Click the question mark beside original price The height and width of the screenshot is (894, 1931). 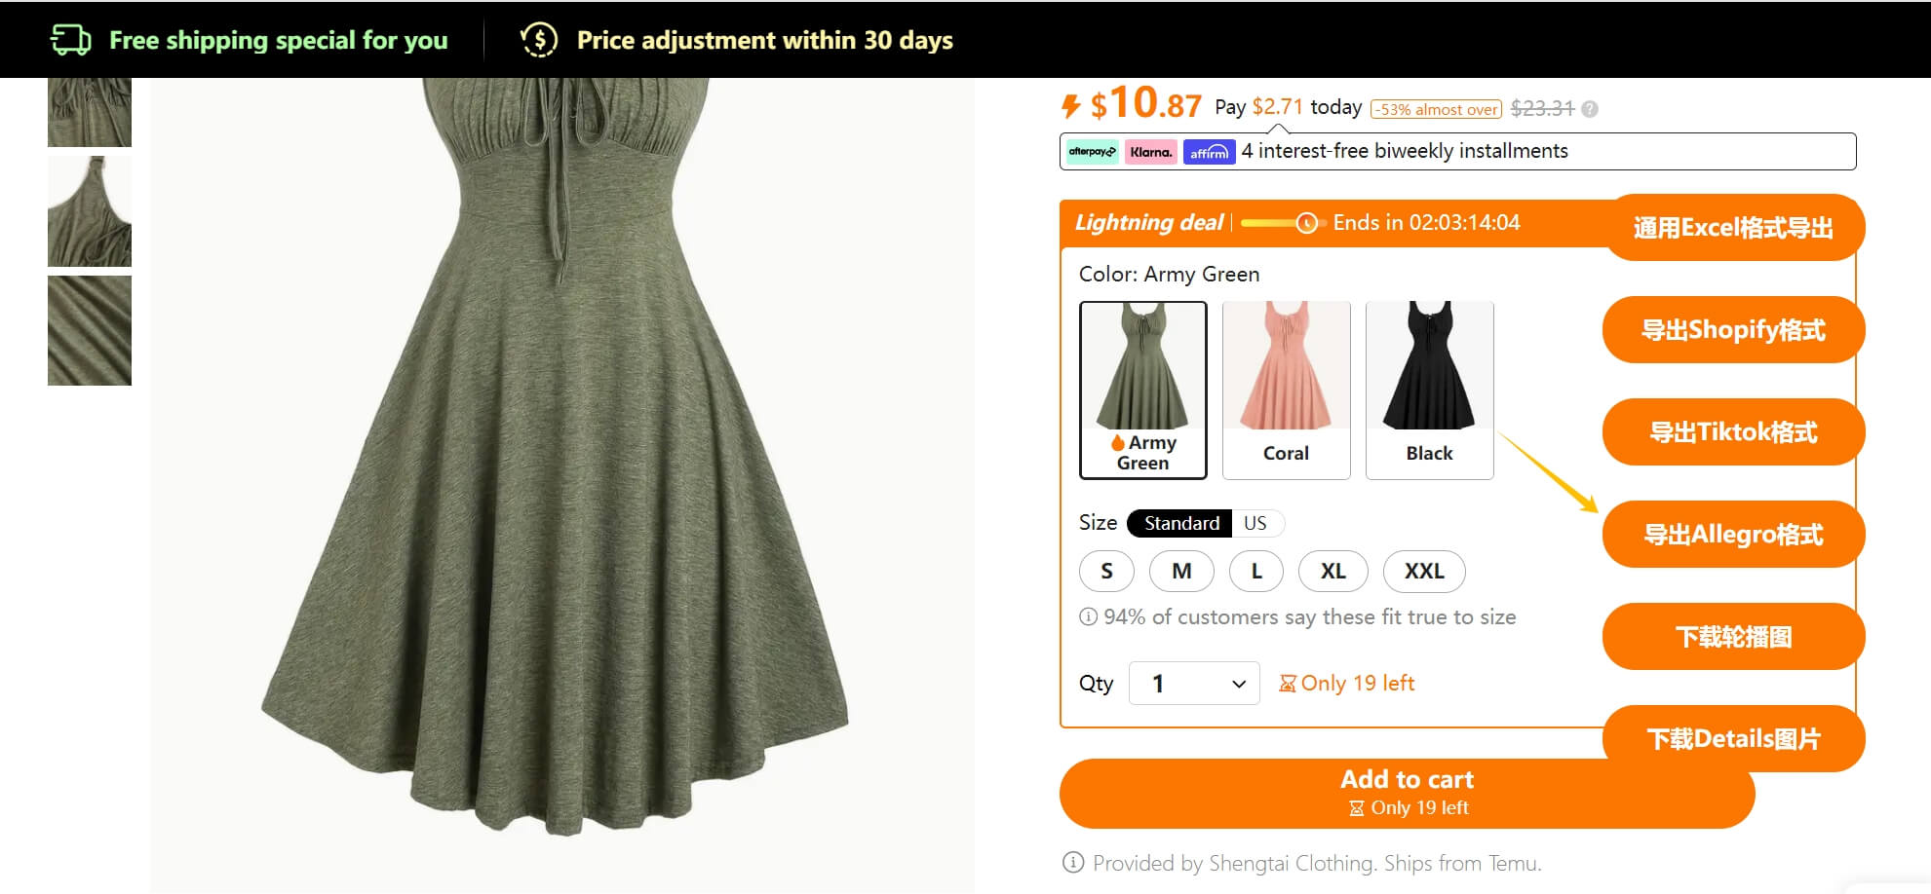1590,109
